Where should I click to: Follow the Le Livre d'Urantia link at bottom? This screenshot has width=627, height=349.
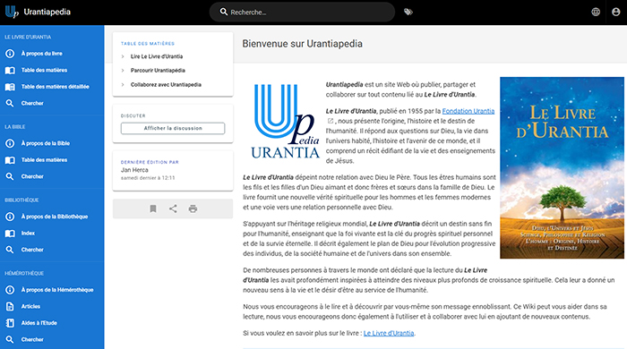389,333
